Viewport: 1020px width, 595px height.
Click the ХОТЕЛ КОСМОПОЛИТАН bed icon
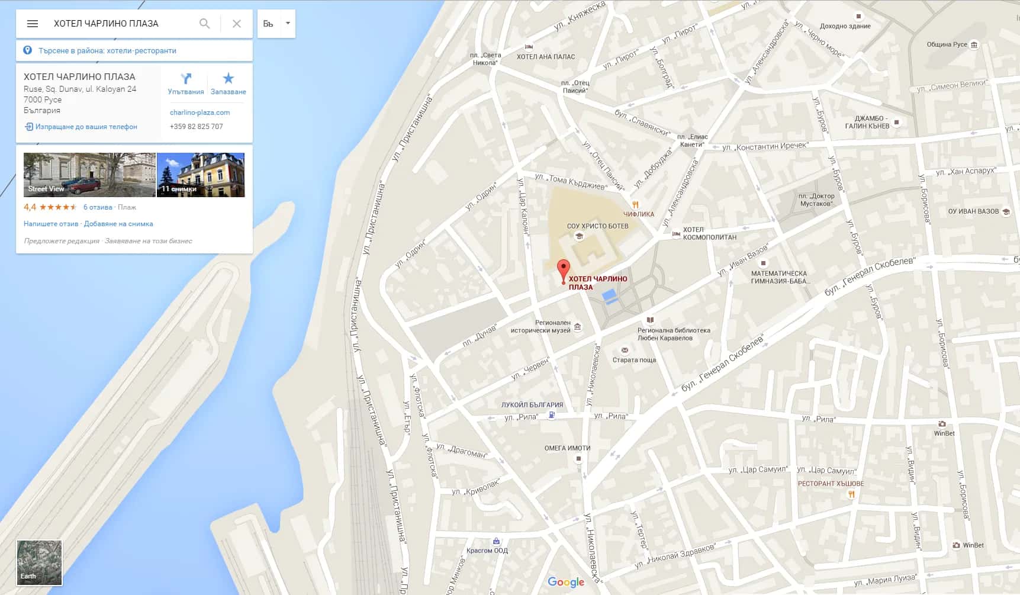click(676, 234)
